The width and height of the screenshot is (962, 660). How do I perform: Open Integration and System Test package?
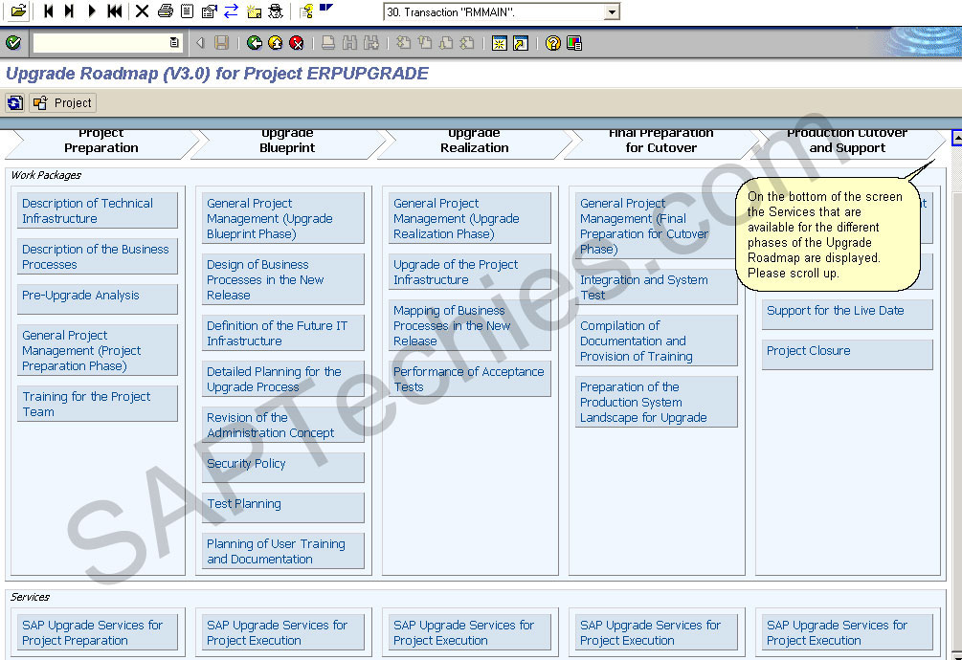(656, 287)
